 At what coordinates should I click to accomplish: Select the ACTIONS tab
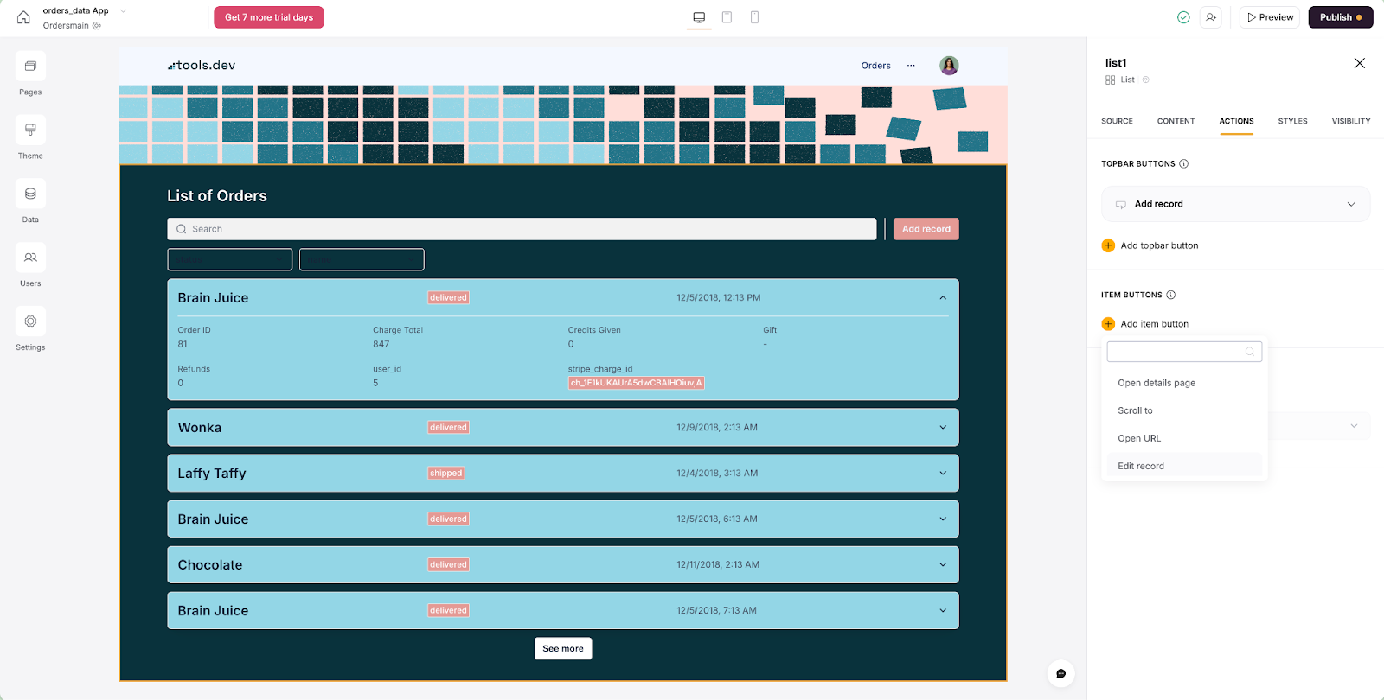(1236, 121)
